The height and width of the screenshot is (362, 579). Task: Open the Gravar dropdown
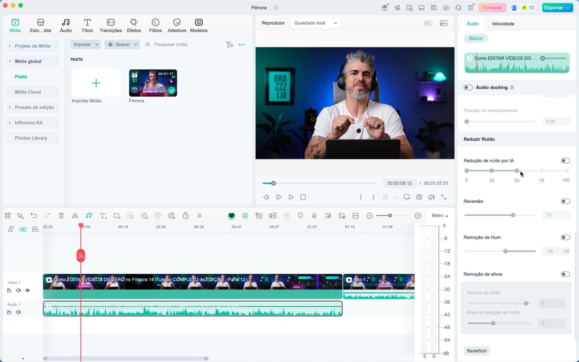pos(122,44)
